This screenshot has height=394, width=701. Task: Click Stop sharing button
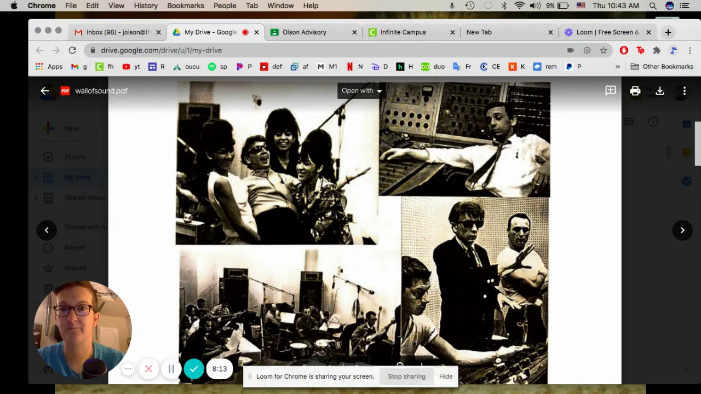click(406, 376)
